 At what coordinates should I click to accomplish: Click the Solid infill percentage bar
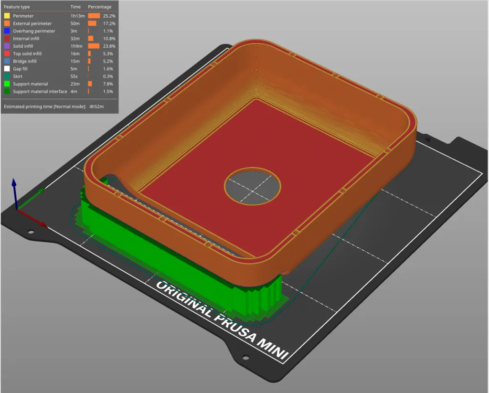tap(94, 46)
